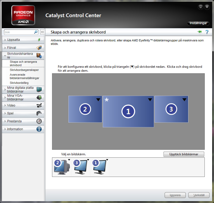Viewport: 214px width, 203px height.
Task: Click the Upptäck bildskärmar button
Action: pyautogui.click(x=184, y=154)
